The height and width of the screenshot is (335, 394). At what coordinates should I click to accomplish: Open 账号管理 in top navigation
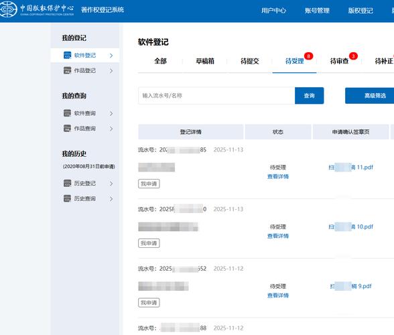[x=317, y=11]
